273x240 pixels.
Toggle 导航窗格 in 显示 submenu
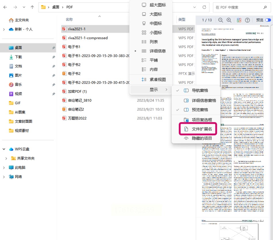click(196, 90)
